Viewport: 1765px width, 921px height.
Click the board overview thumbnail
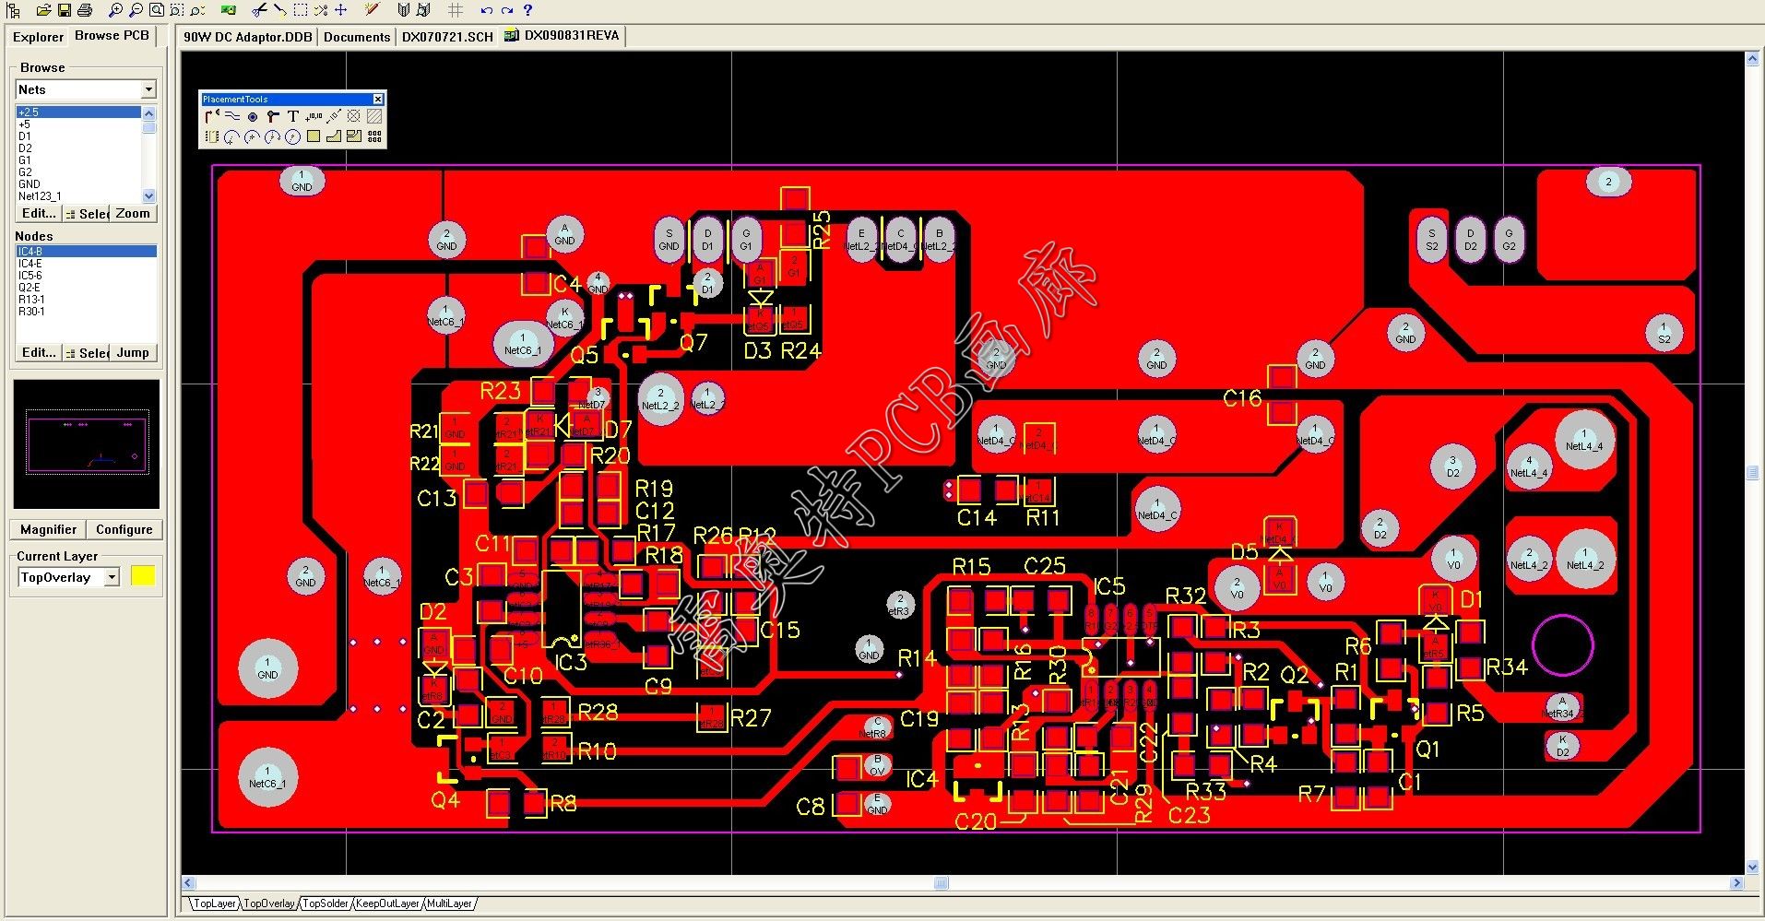(86, 444)
